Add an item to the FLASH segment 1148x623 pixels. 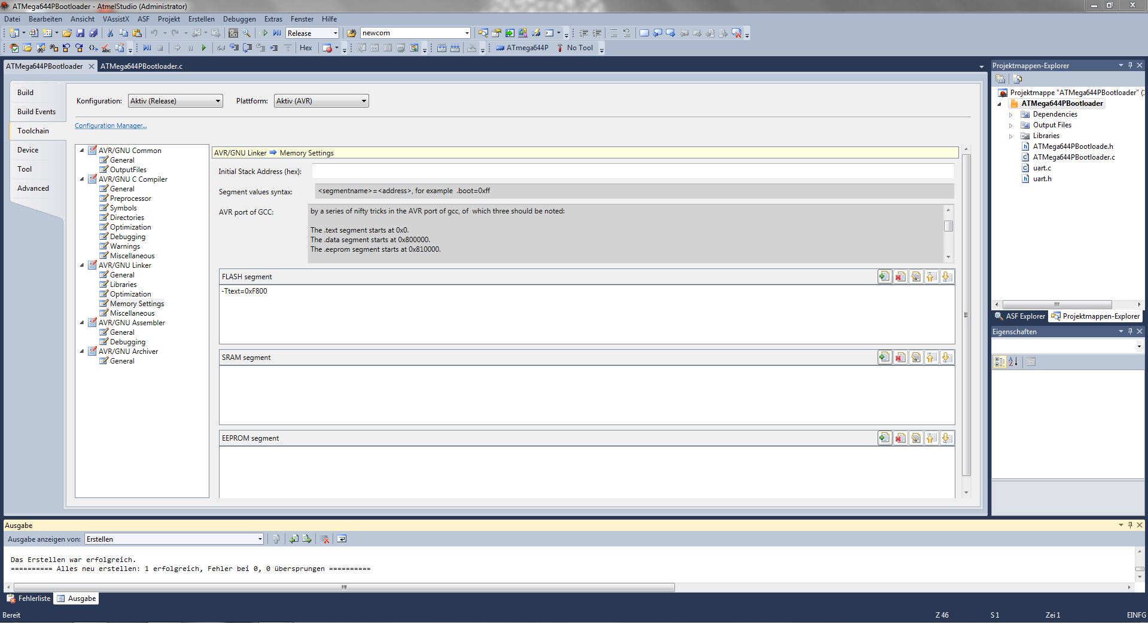coord(884,276)
